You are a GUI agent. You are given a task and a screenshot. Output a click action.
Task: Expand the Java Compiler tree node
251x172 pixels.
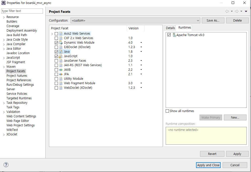pos(4,44)
